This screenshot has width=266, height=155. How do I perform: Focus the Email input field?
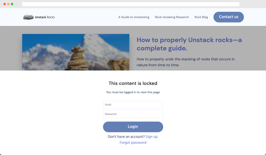tap(133, 105)
